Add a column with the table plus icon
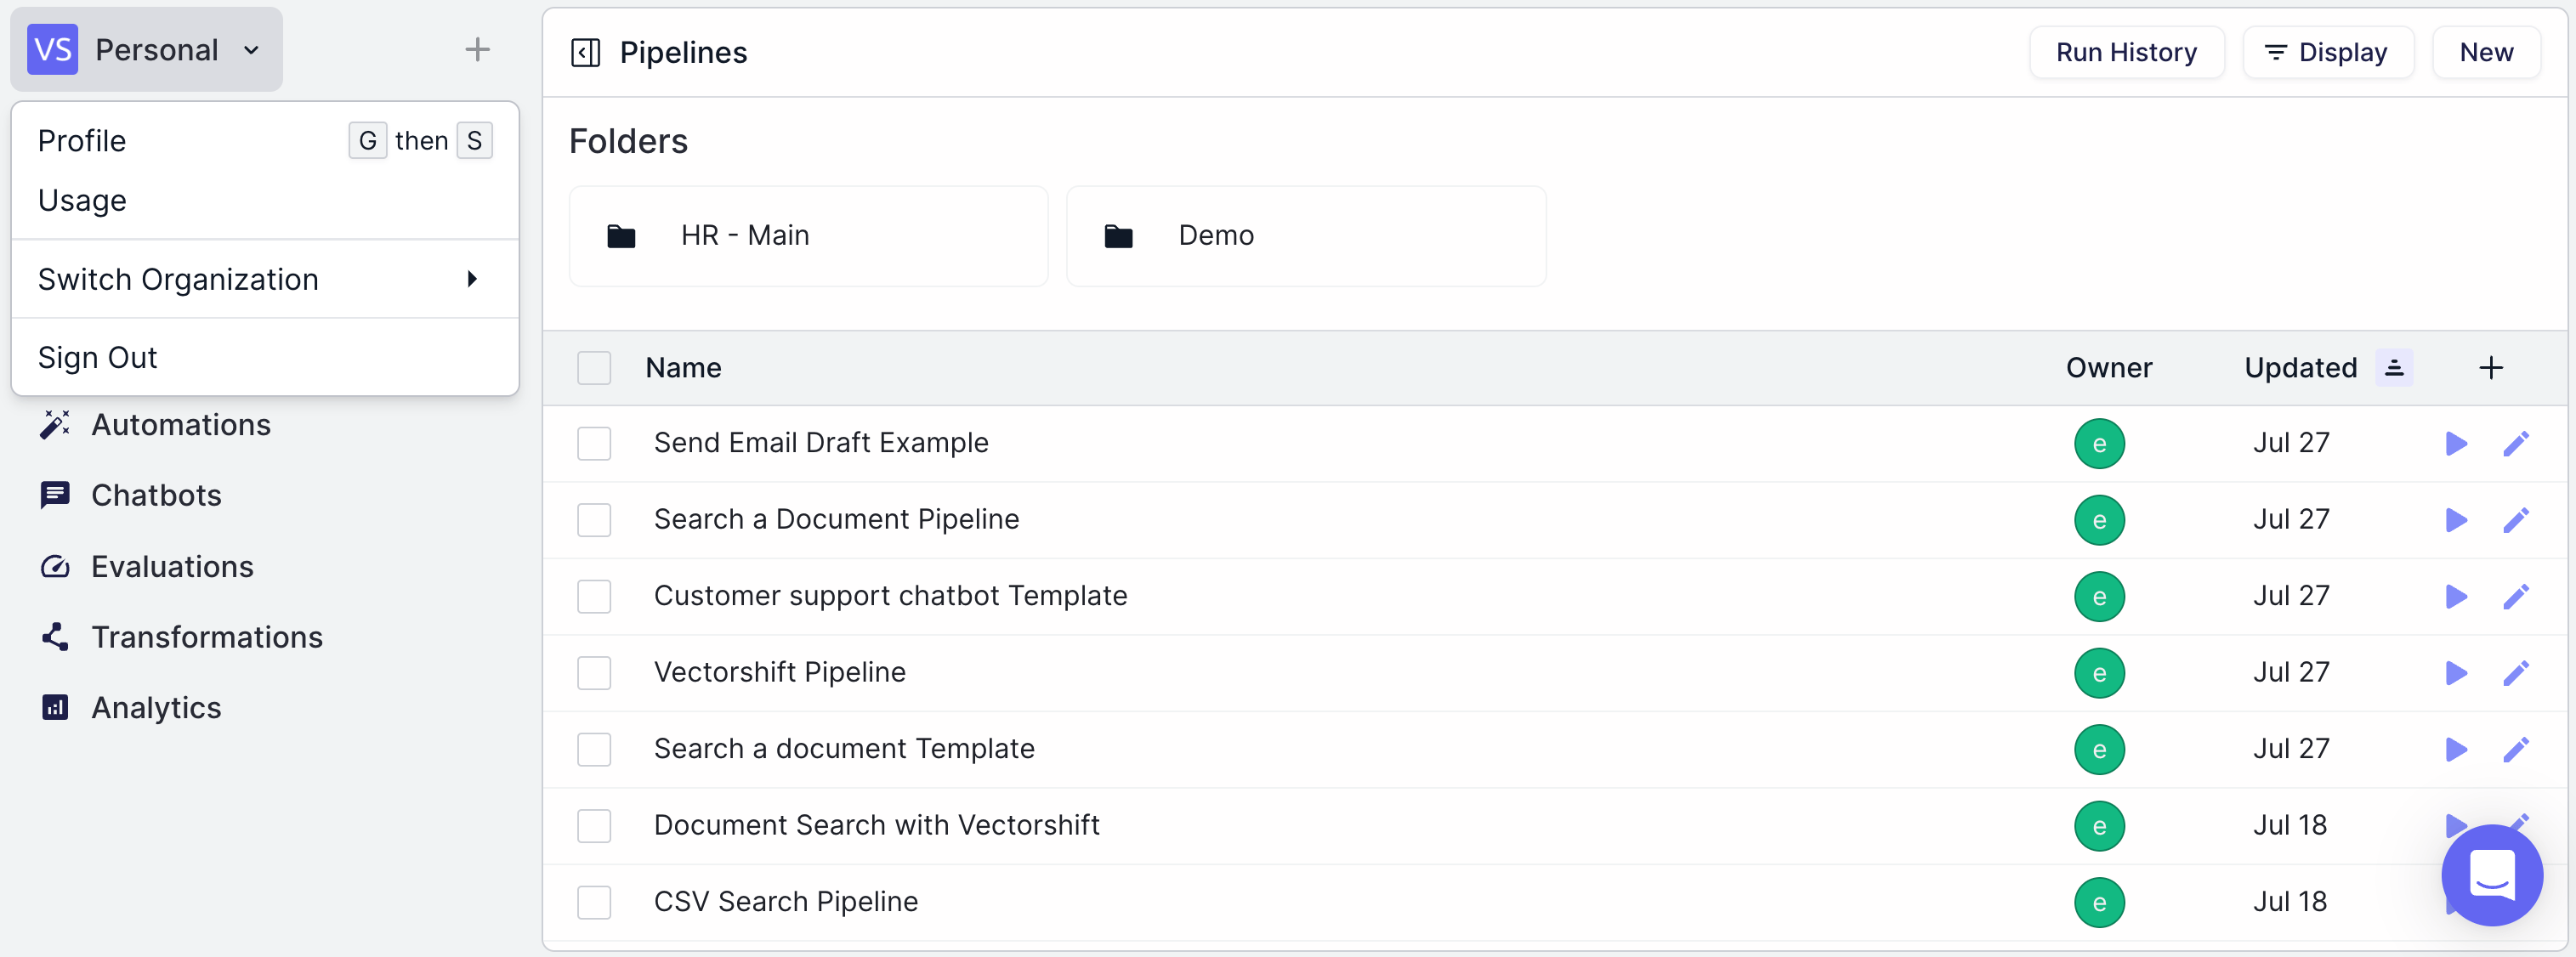 pyautogui.click(x=2491, y=368)
